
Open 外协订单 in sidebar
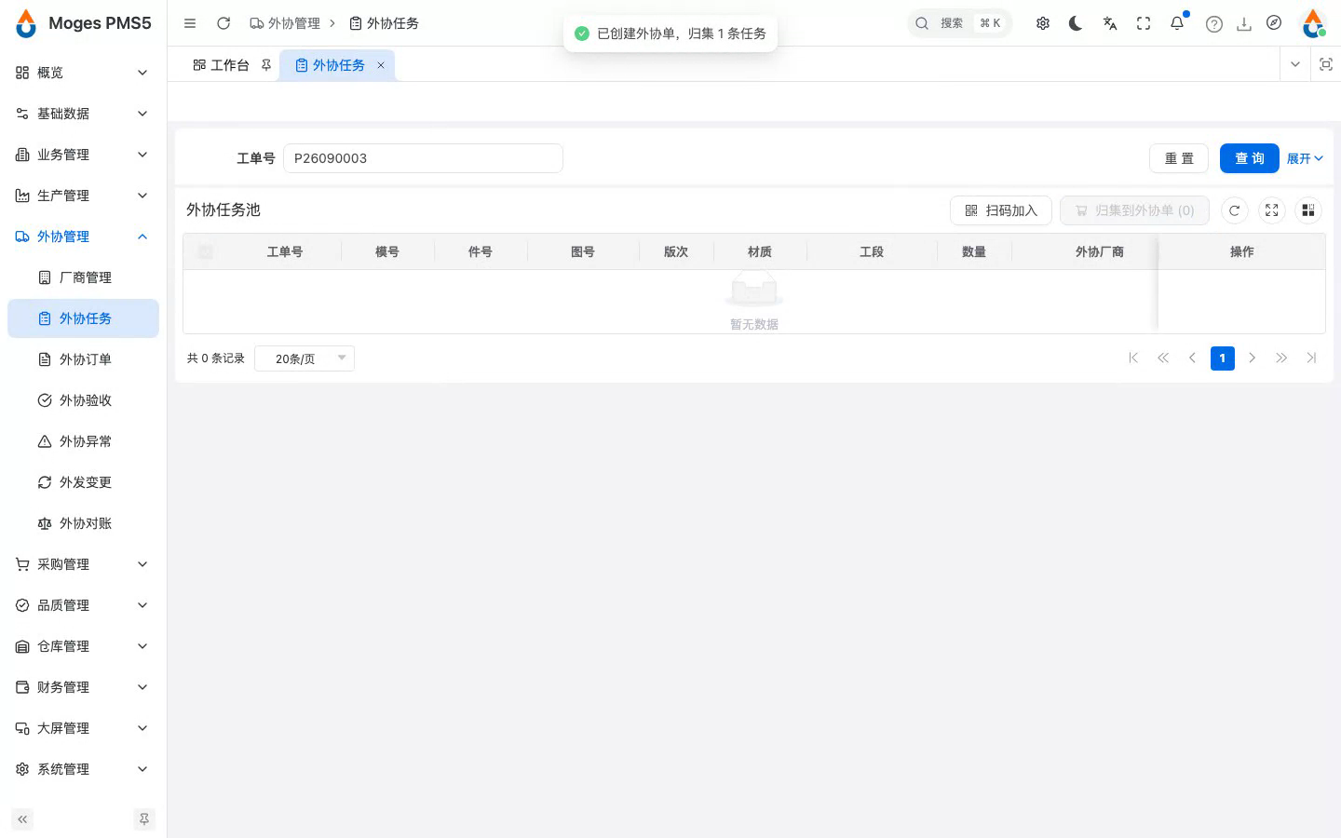[x=83, y=359]
